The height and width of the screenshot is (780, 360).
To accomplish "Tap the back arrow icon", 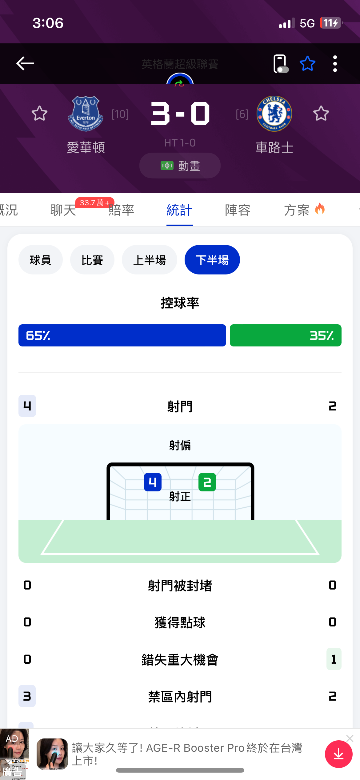I will 25,63.
